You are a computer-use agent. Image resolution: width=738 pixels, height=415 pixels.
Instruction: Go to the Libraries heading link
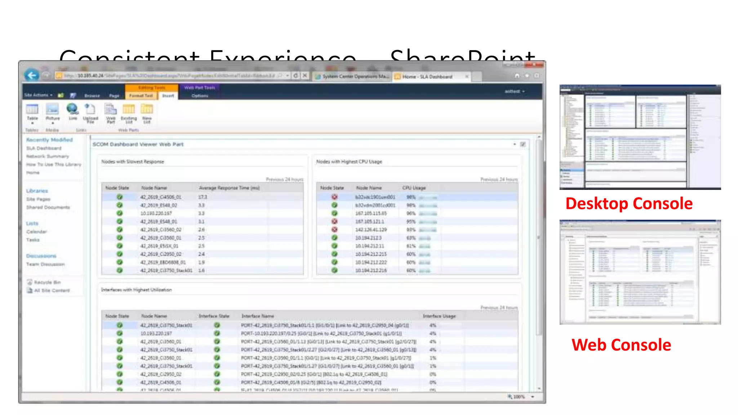pyautogui.click(x=37, y=191)
